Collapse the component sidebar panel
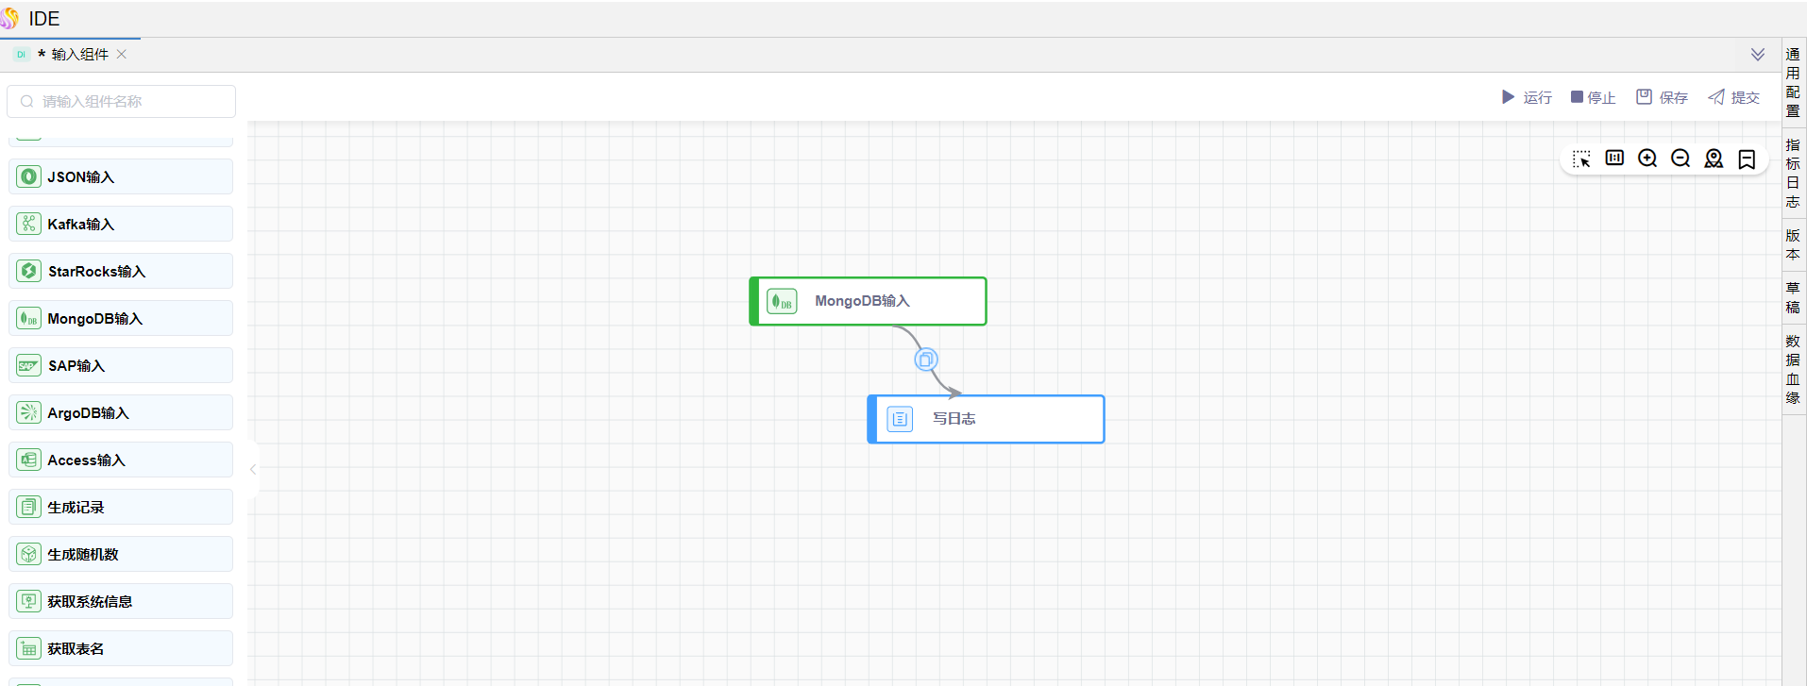Image resolution: width=1807 pixels, height=686 pixels. coord(253,469)
